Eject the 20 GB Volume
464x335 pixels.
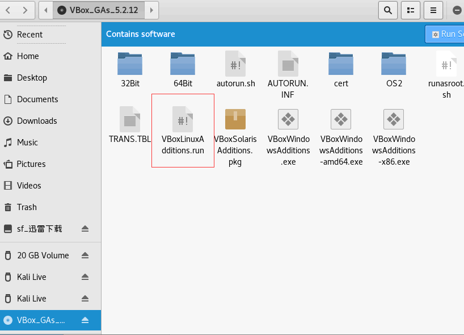(85, 256)
